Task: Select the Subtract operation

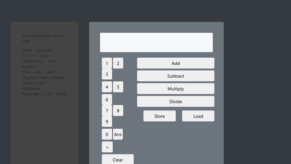Action: click(x=176, y=76)
